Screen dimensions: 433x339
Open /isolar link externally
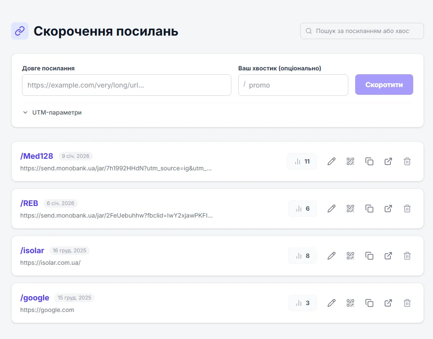[388, 256]
